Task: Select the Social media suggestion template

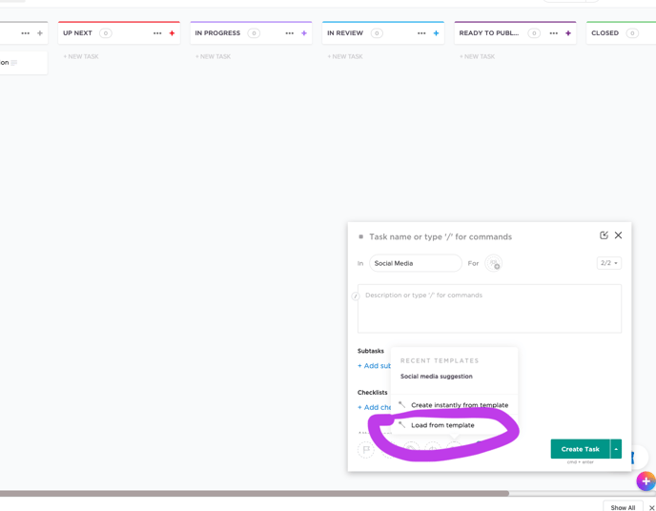Action: coord(436,377)
